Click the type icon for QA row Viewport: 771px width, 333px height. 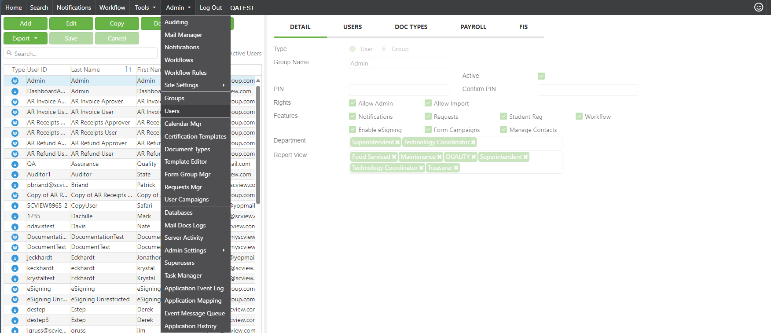click(x=15, y=164)
